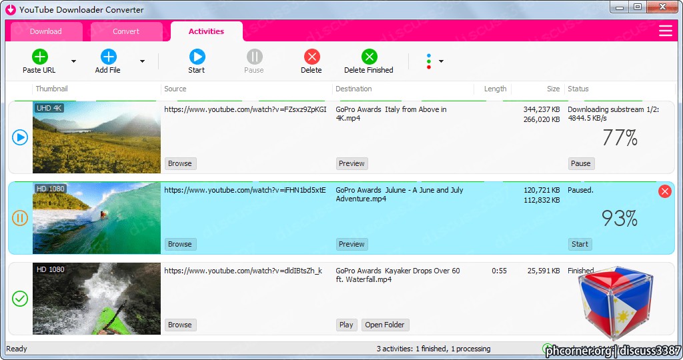
Task: Click the Destination column header
Action: tap(354, 89)
